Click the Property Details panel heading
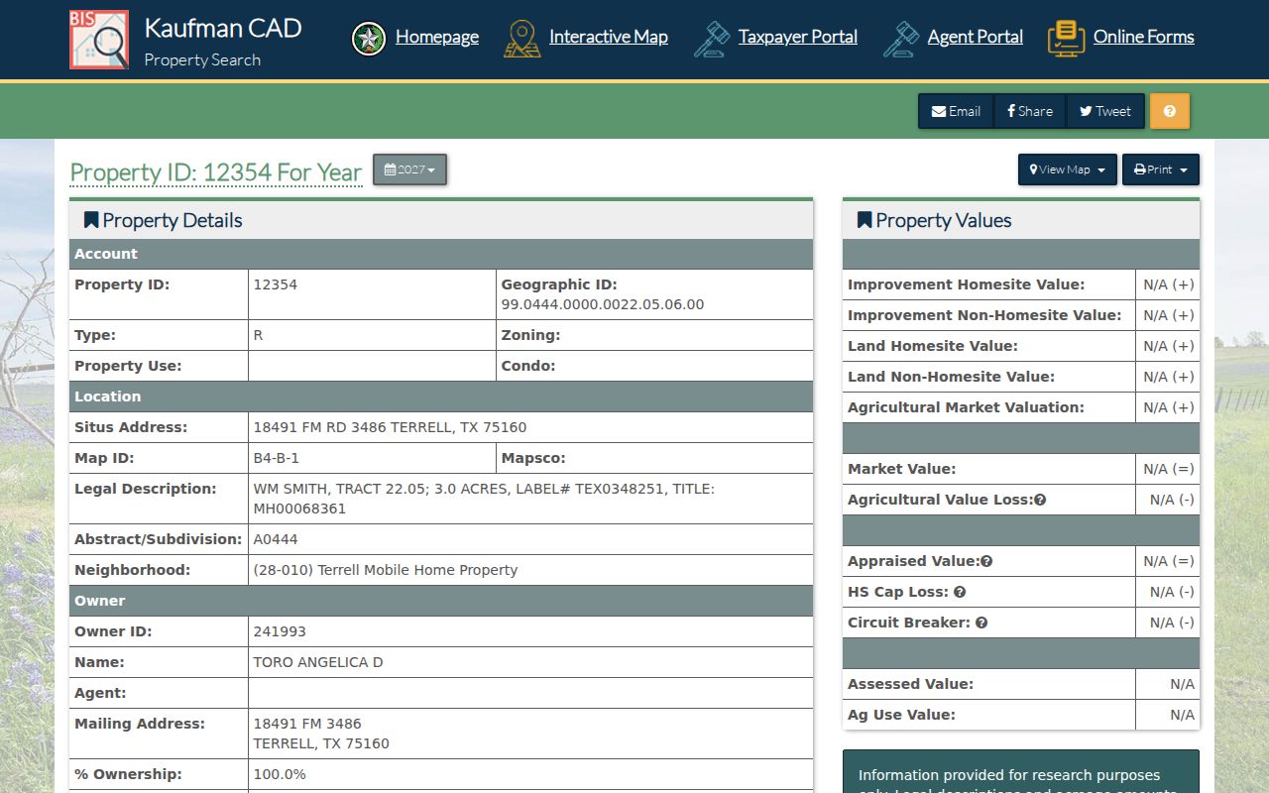This screenshot has width=1269, height=793. point(164,220)
